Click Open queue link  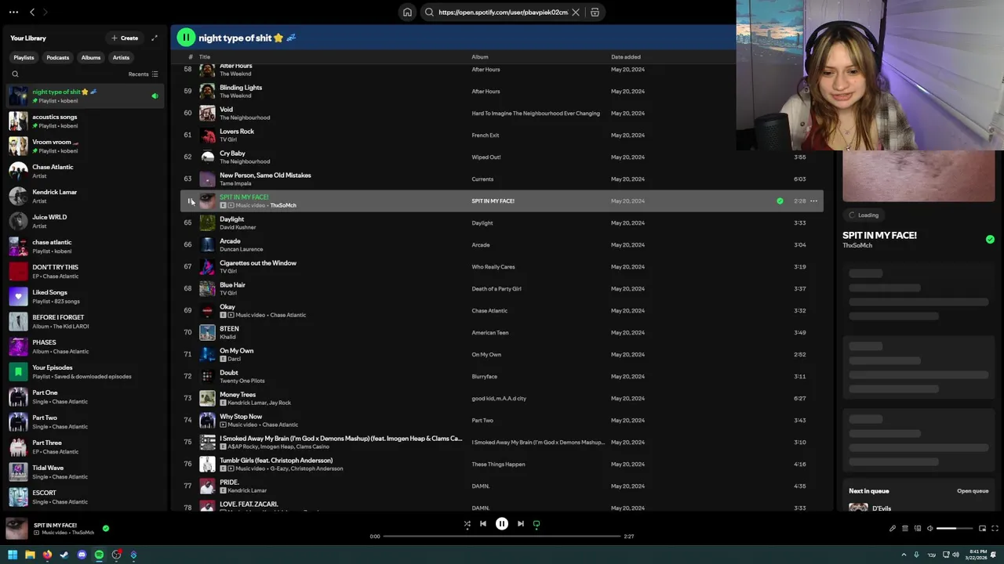click(x=973, y=491)
